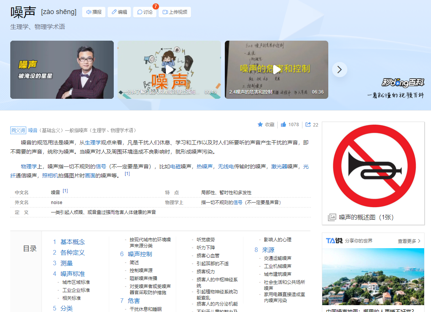The width and height of the screenshot is (431, 312).
Task: Go to 工业企业标准 subsection
Action: point(76,290)
